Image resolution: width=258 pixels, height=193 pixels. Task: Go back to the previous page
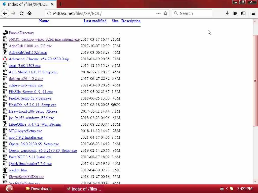(5, 13)
